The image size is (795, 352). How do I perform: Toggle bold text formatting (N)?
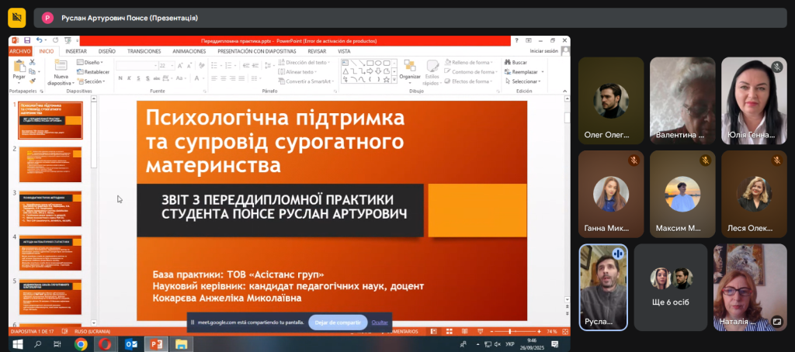point(120,80)
